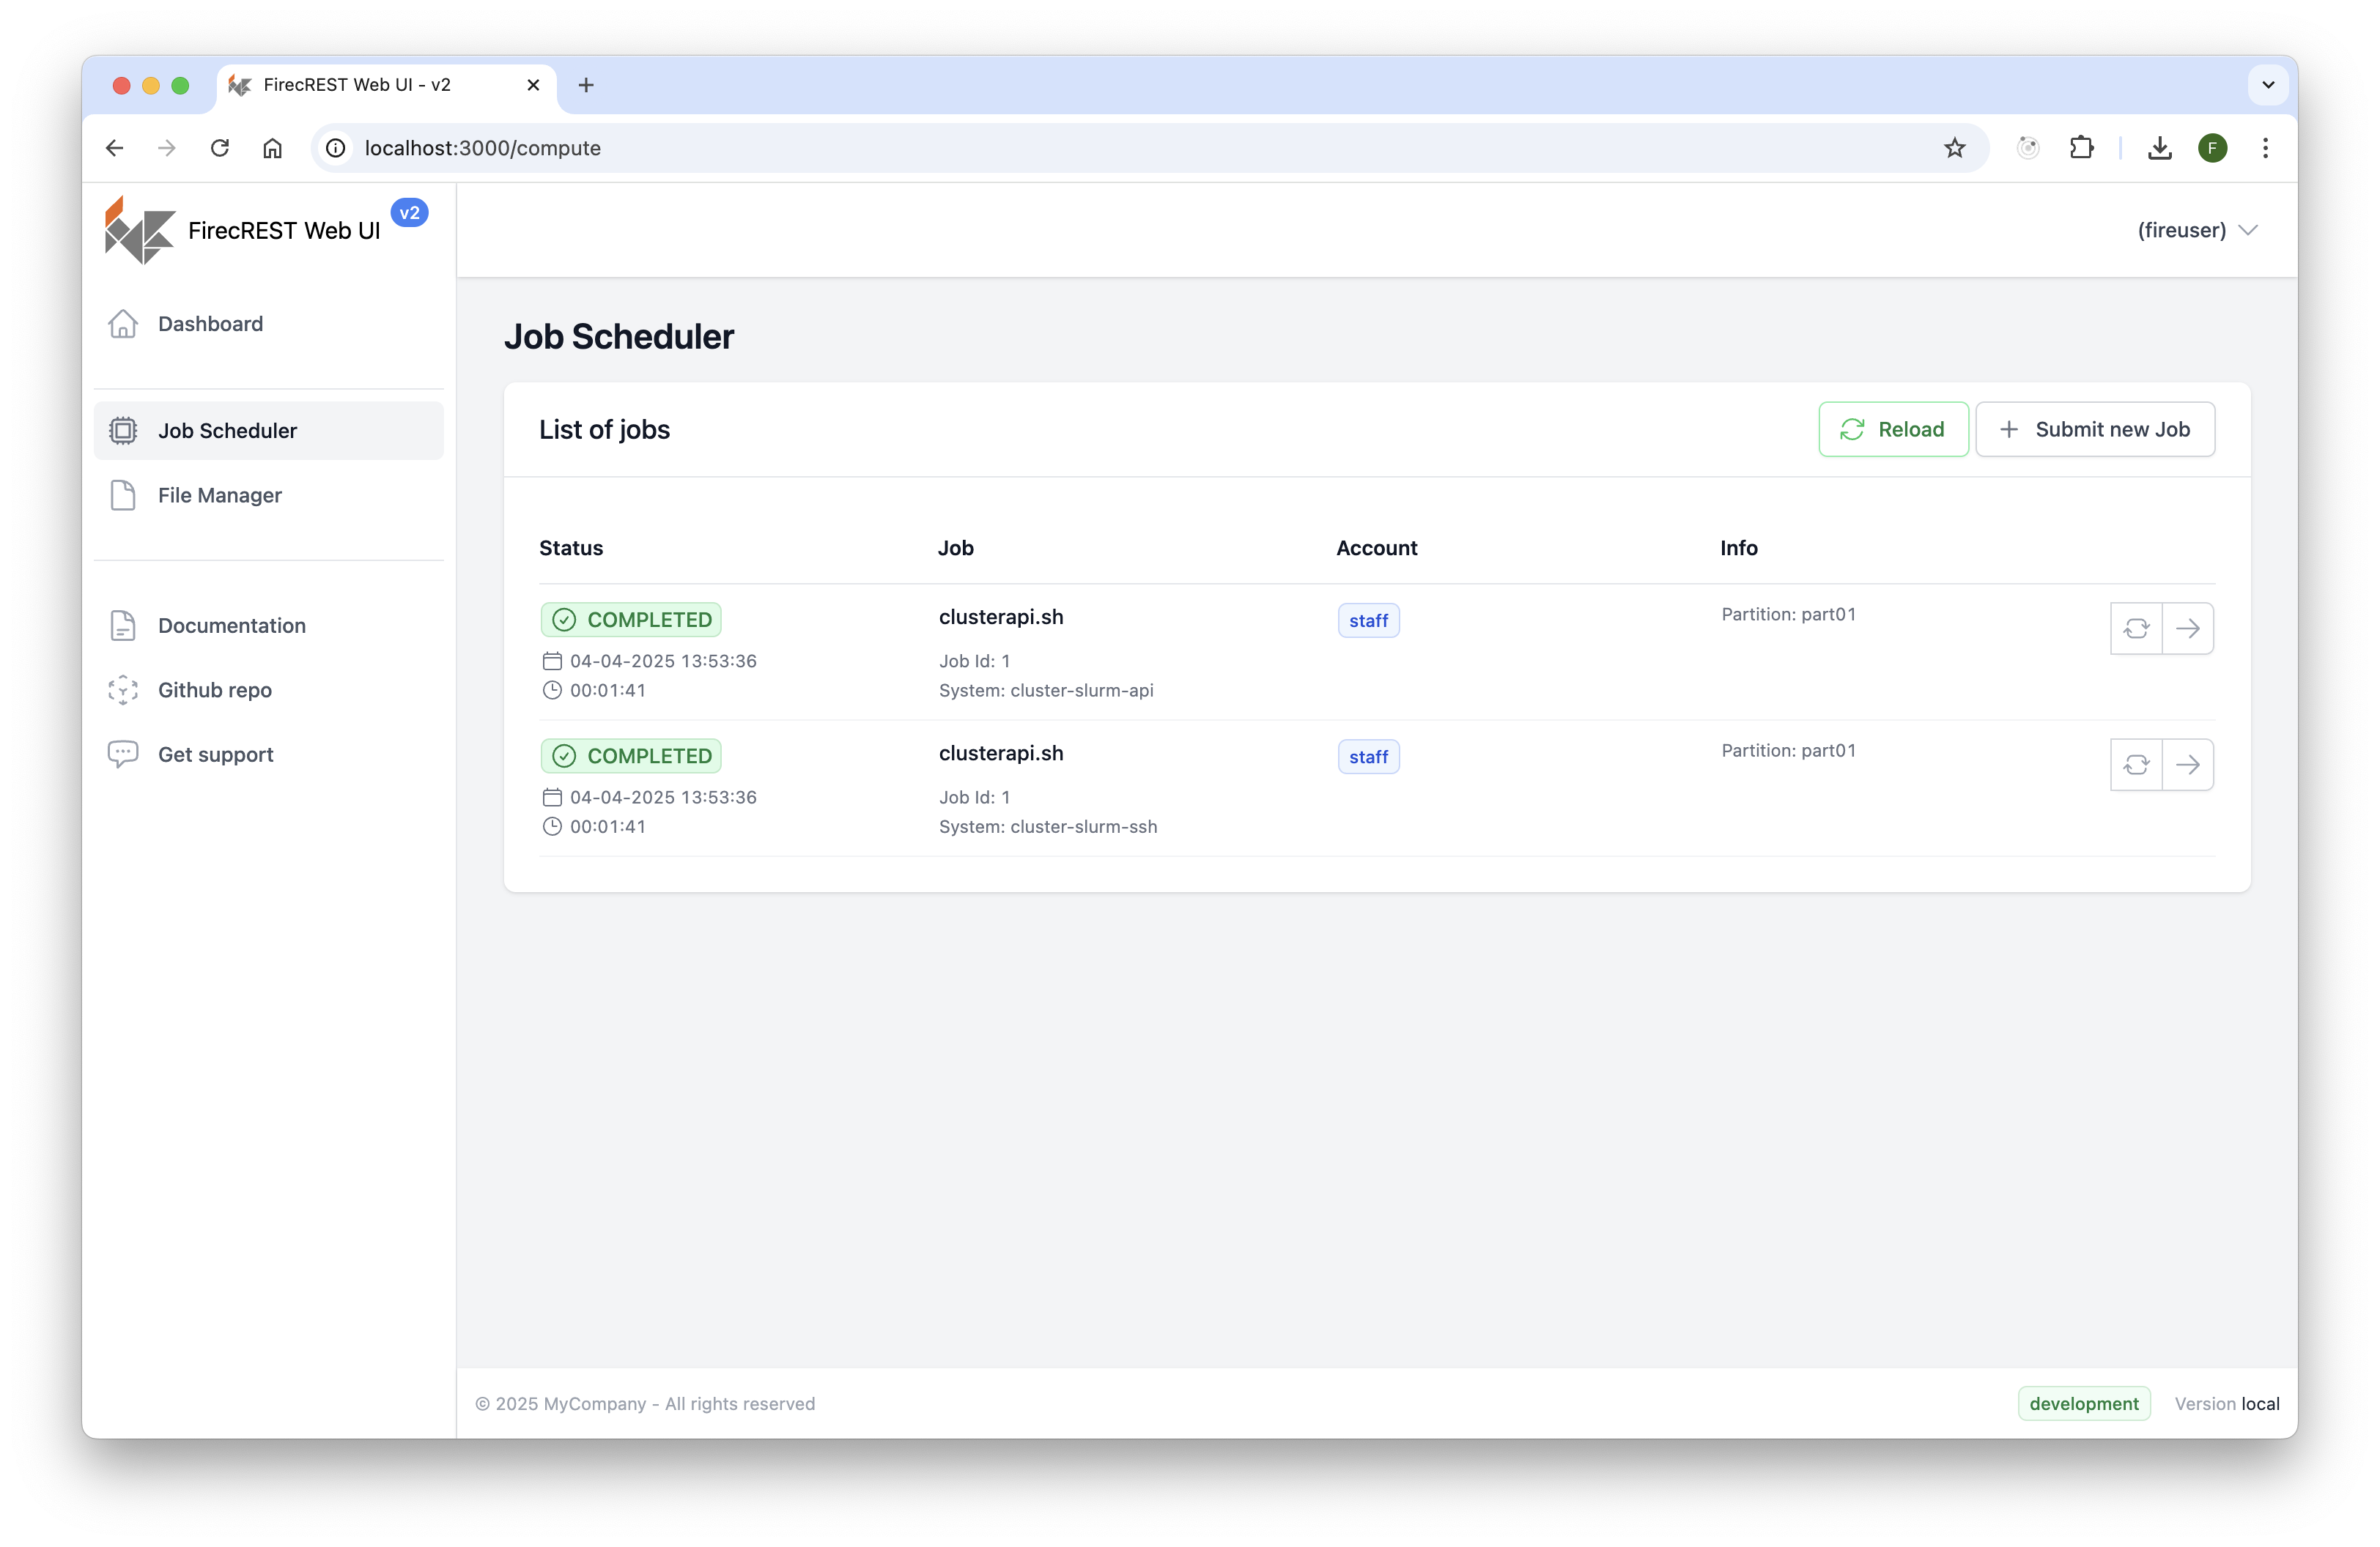Open Dashboard from the sidebar
This screenshot has width=2380, height=1547.
tap(268, 324)
